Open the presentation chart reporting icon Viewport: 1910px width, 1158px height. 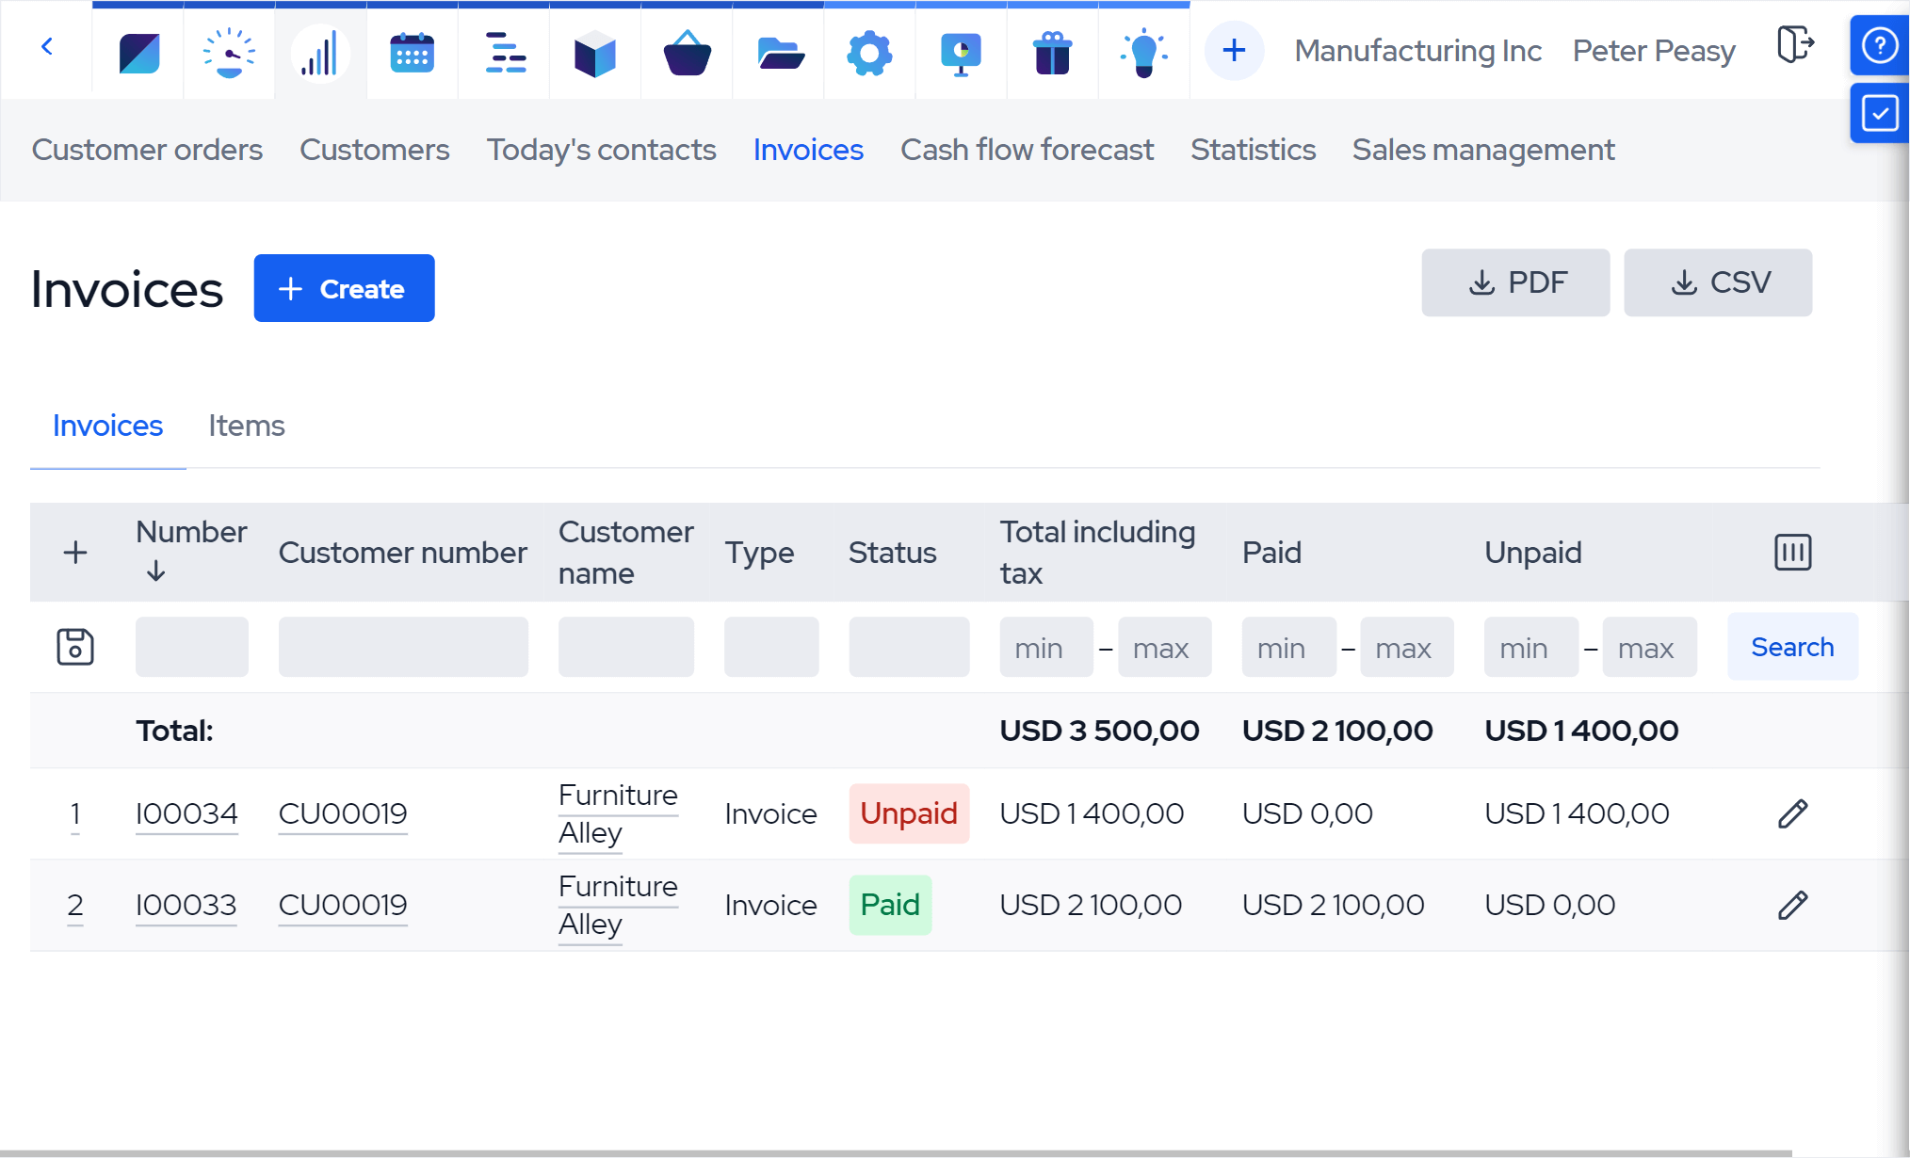pyautogui.click(x=960, y=52)
